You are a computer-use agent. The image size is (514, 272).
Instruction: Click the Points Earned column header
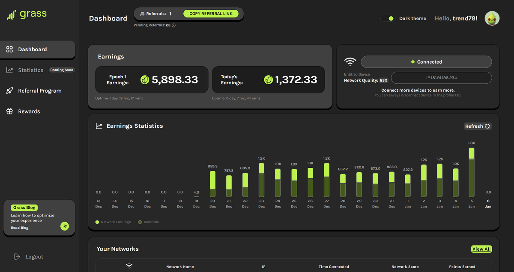point(462,266)
